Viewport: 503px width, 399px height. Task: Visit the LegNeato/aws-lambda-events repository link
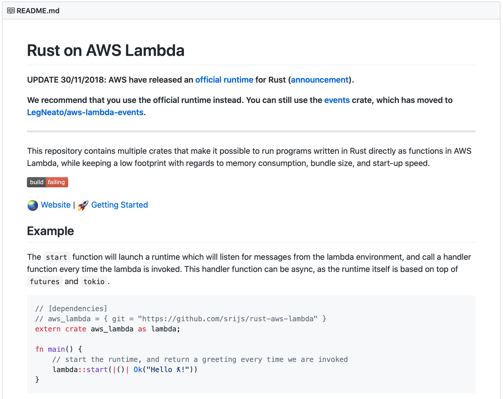pyautogui.click(x=85, y=113)
